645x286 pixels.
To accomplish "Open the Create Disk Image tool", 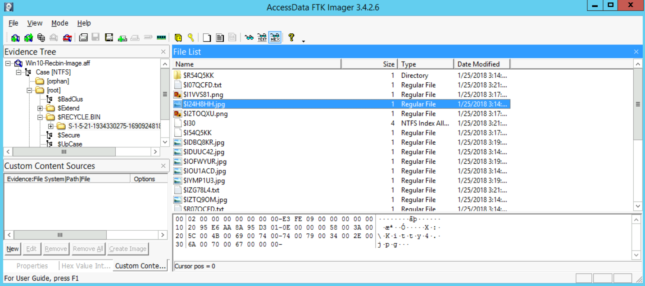I will click(x=83, y=38).
